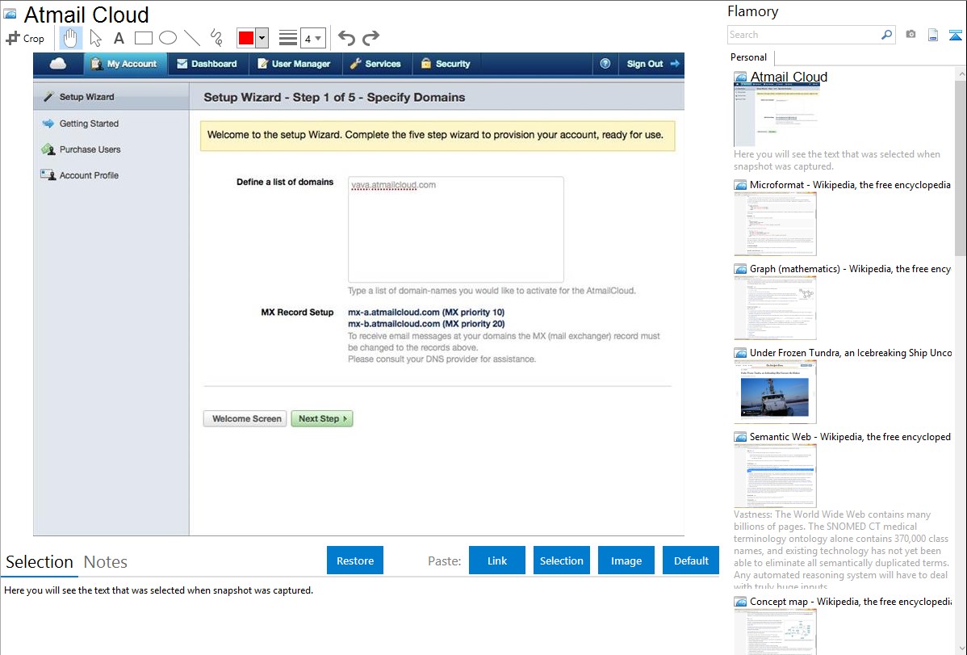Image resolution: width=967 pixels, height=655 pixels.
Task: Paste as Image button
Action: [626, 561]
